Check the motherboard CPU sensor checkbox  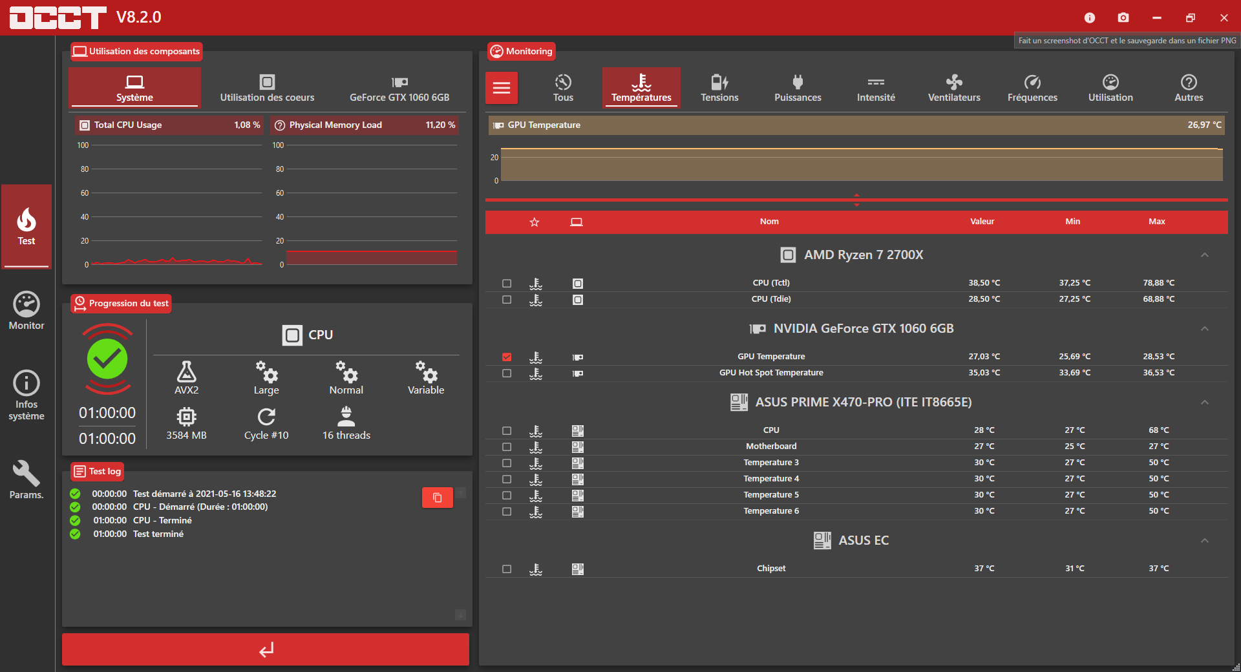pos(507,431)
